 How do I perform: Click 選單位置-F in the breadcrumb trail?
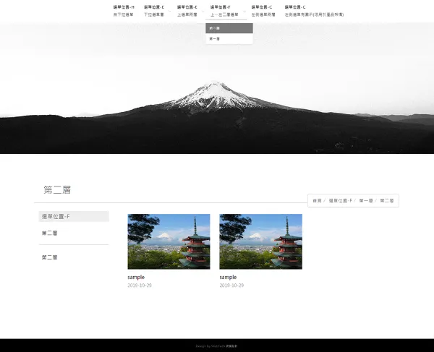point(340,200)
